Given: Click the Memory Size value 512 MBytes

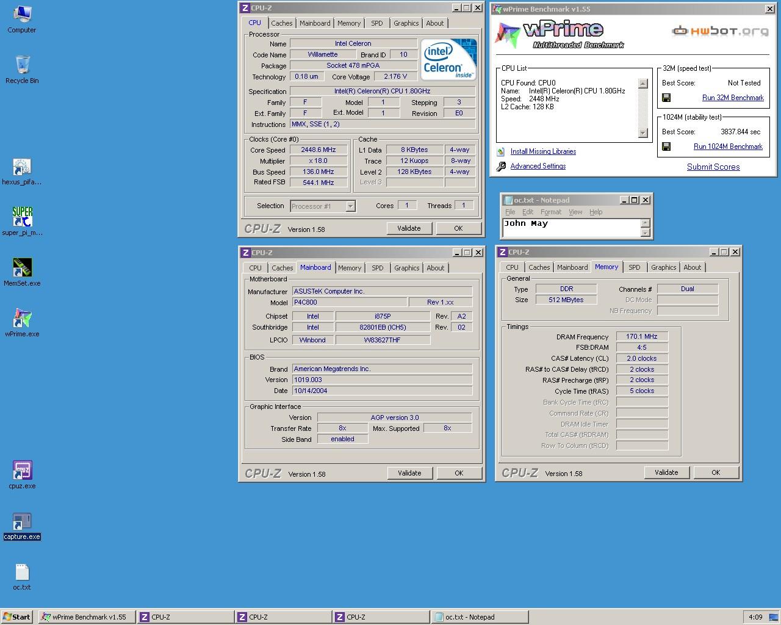Looking at the screenshot, I should (566, 300).
